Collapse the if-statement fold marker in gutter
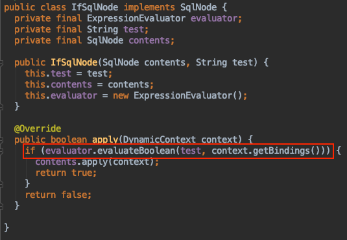 tap(1, 151)
